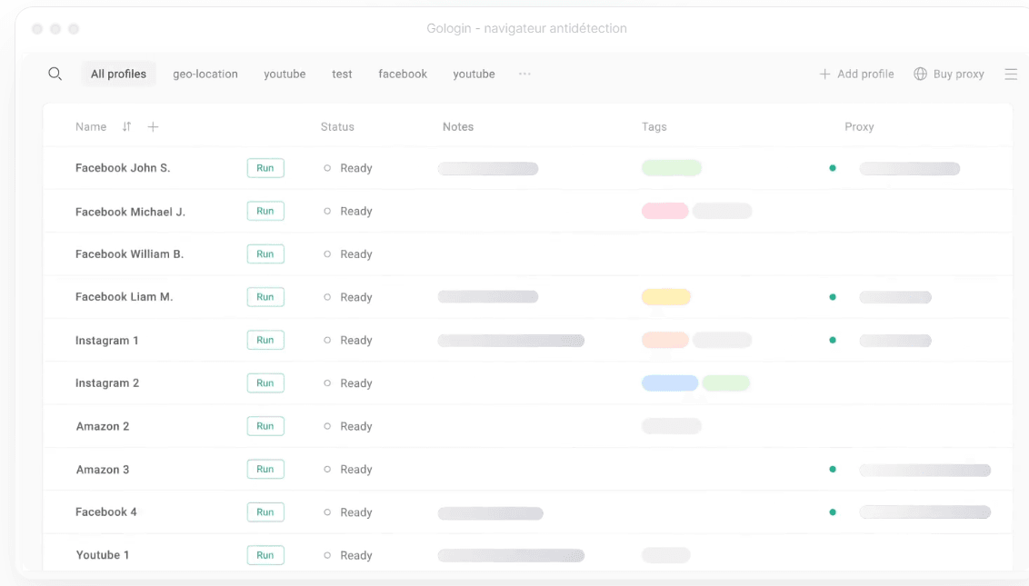Open the hamburger menu icon
1029x586 pixels.
(1011, 74)
